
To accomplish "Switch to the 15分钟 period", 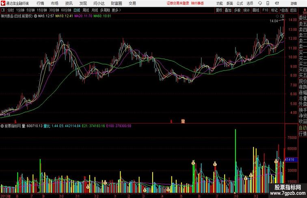I will (x=42, y=10).
